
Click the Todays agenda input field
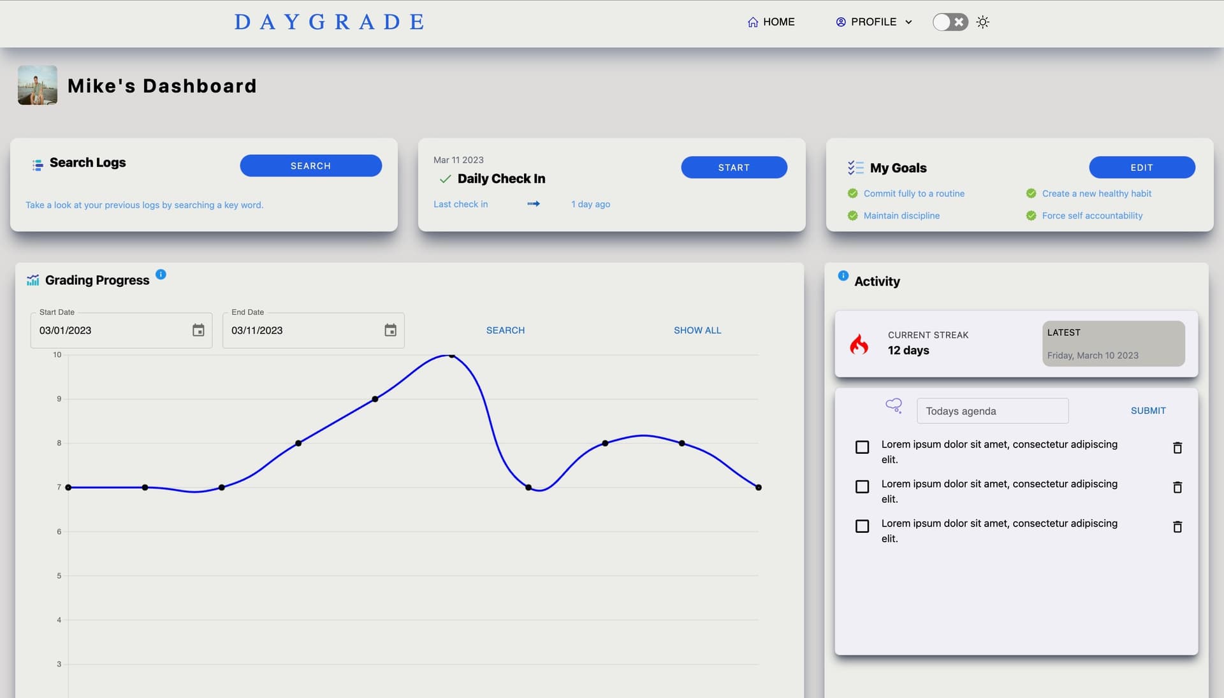992,411
